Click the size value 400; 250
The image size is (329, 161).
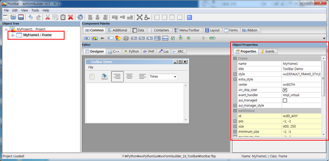tap(289, 127)
